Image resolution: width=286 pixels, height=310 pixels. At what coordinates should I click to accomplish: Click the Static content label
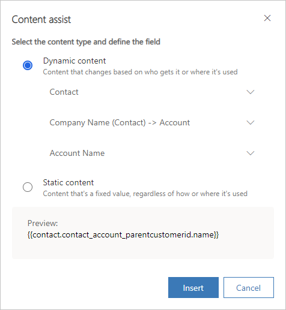(68, 183)
